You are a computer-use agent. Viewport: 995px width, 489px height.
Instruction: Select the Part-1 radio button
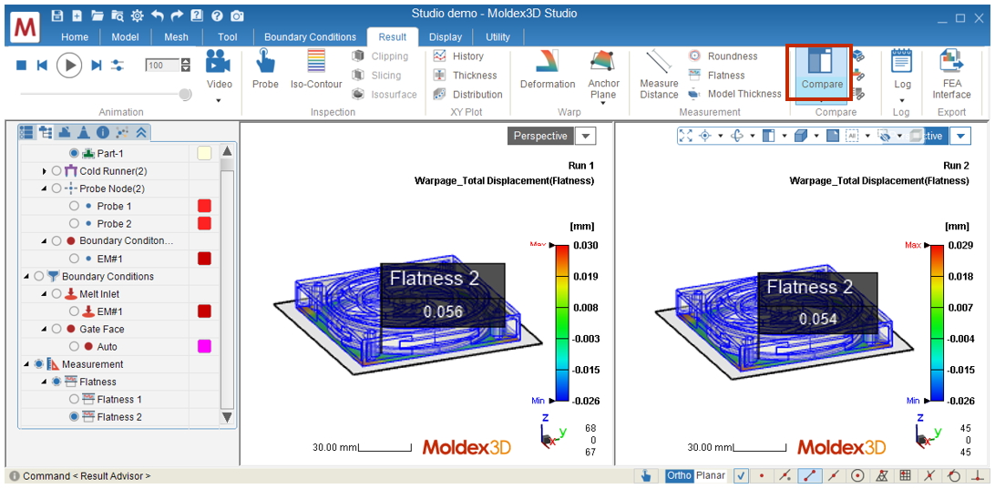click(74, 153)
